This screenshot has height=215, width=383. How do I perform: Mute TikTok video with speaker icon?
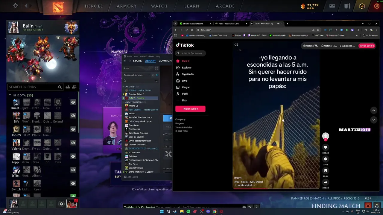click(236, 44)
